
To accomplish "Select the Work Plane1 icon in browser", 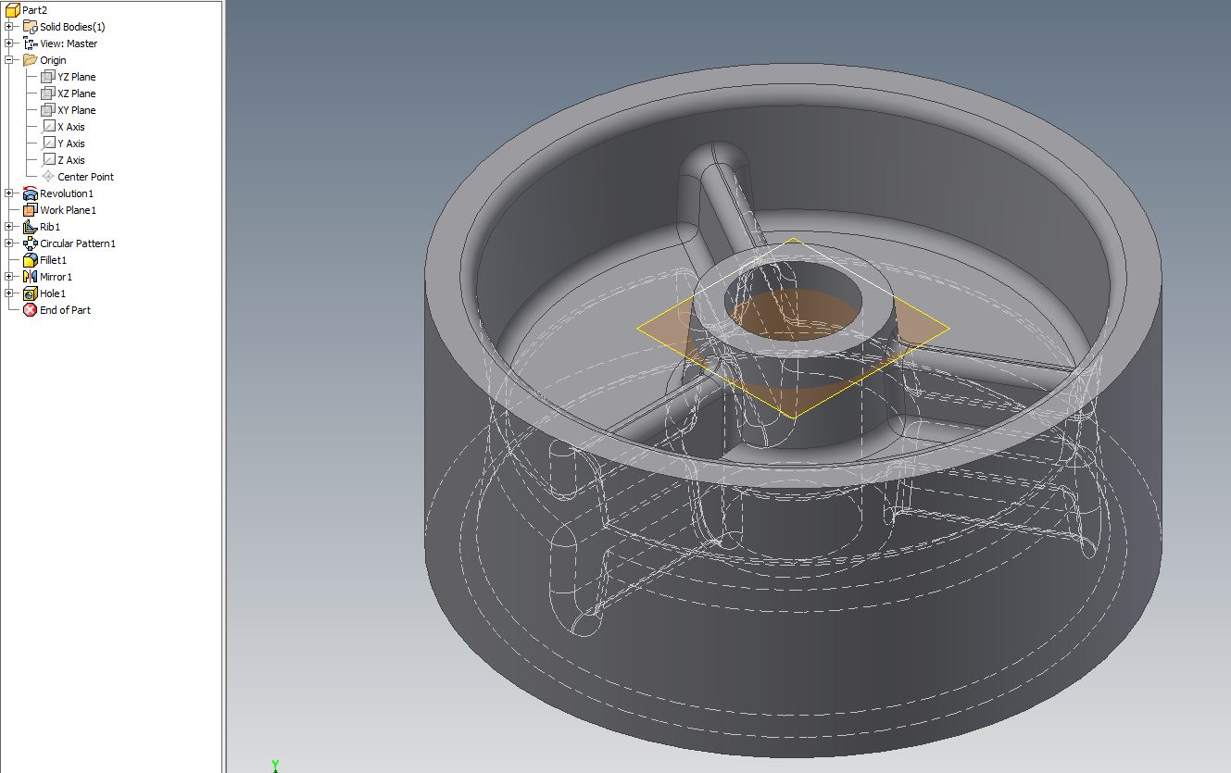I will 30,210.
